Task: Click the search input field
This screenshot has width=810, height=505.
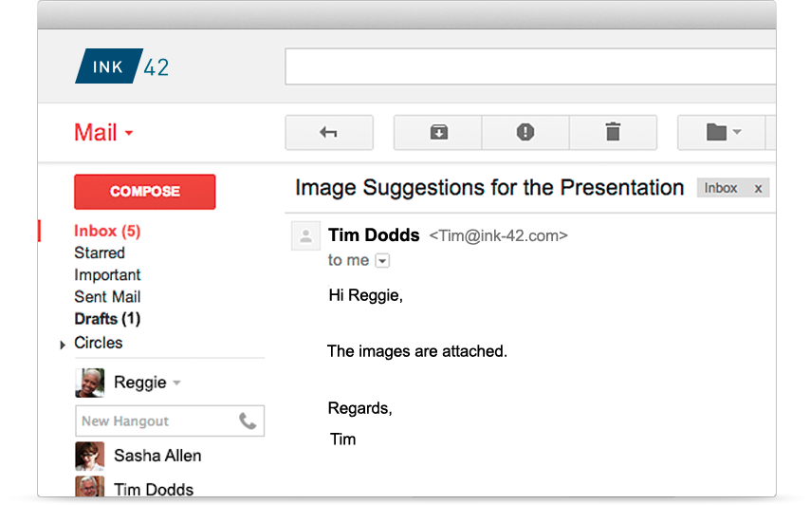Action: (x=530, y=66)
